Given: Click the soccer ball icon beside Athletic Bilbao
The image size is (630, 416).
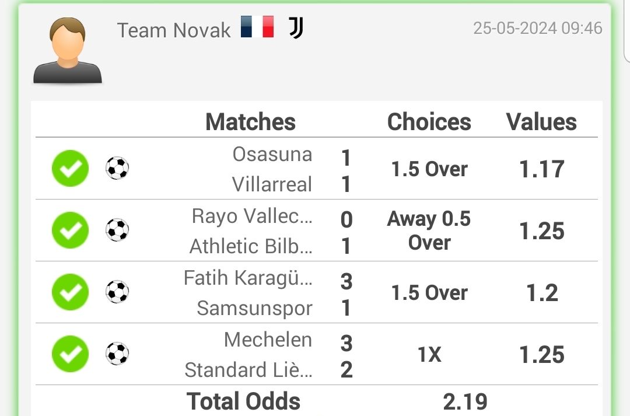Looking at the screenshot, I should 117,230.
